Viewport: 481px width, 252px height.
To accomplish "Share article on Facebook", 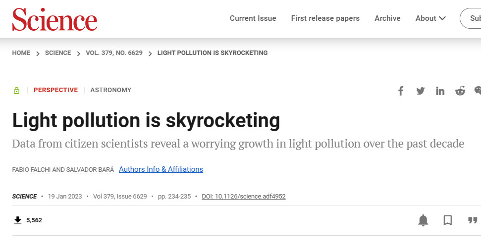I will point(401,91).
